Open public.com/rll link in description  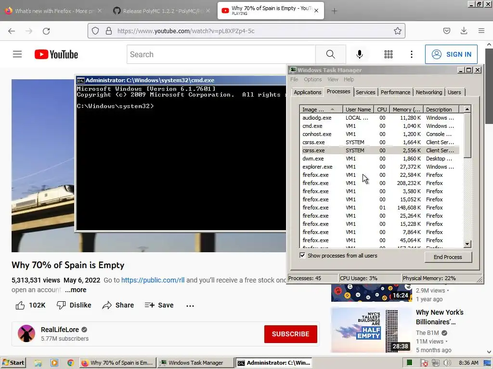coord(153,280)
